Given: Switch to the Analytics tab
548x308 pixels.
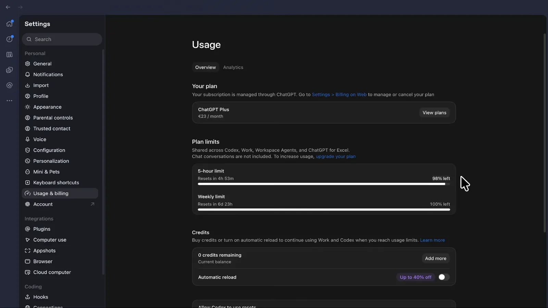Looking at the screenshot, I should (233, 67).
